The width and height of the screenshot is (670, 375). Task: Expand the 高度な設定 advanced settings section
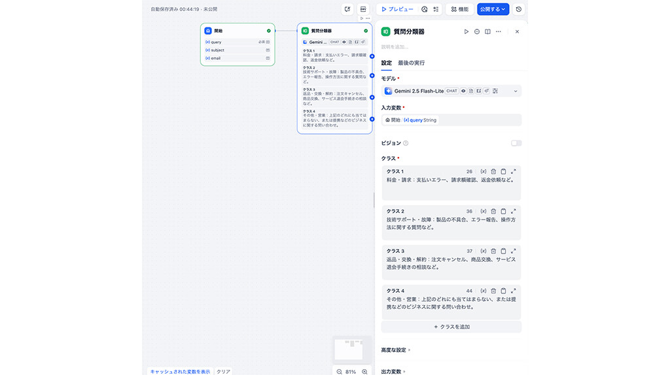(396, 350)
